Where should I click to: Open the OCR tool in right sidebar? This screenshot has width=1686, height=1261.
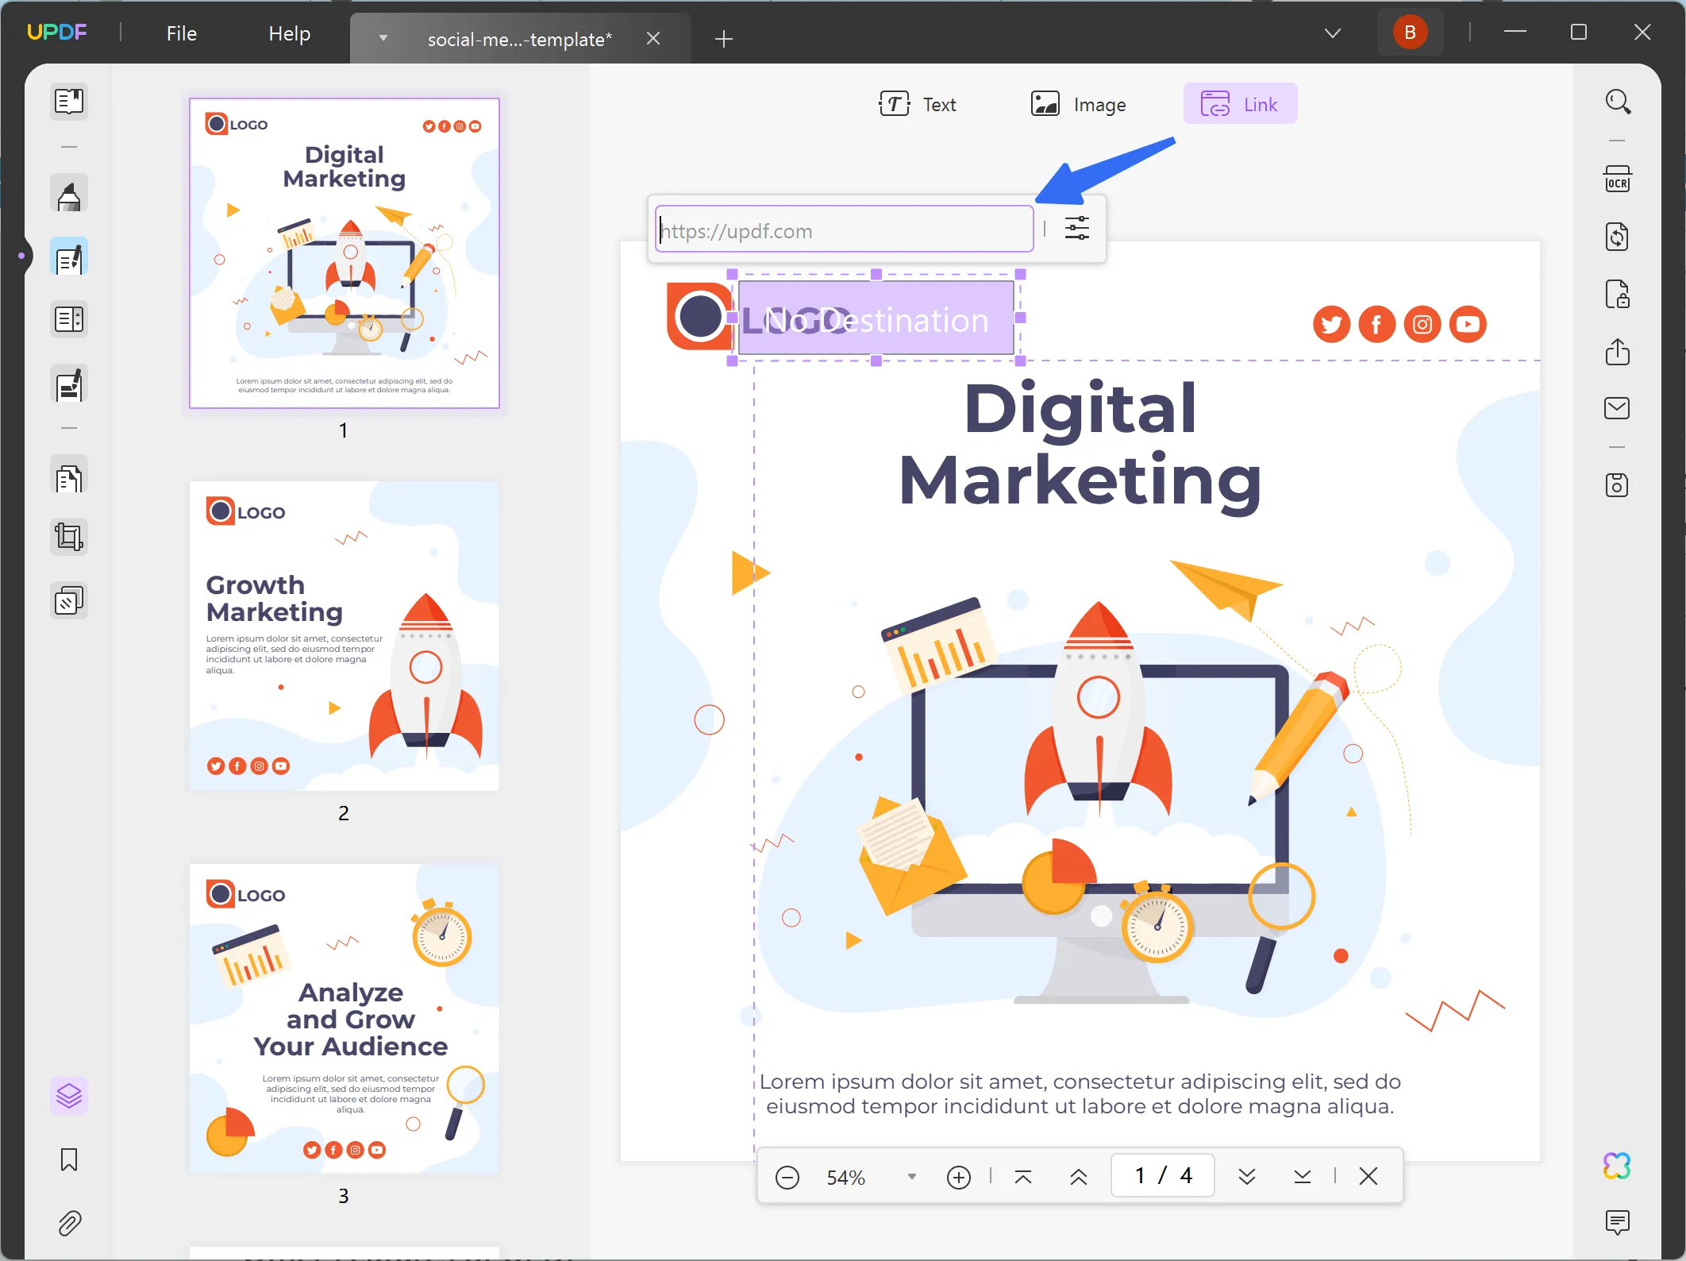(x=1617, y=179)
